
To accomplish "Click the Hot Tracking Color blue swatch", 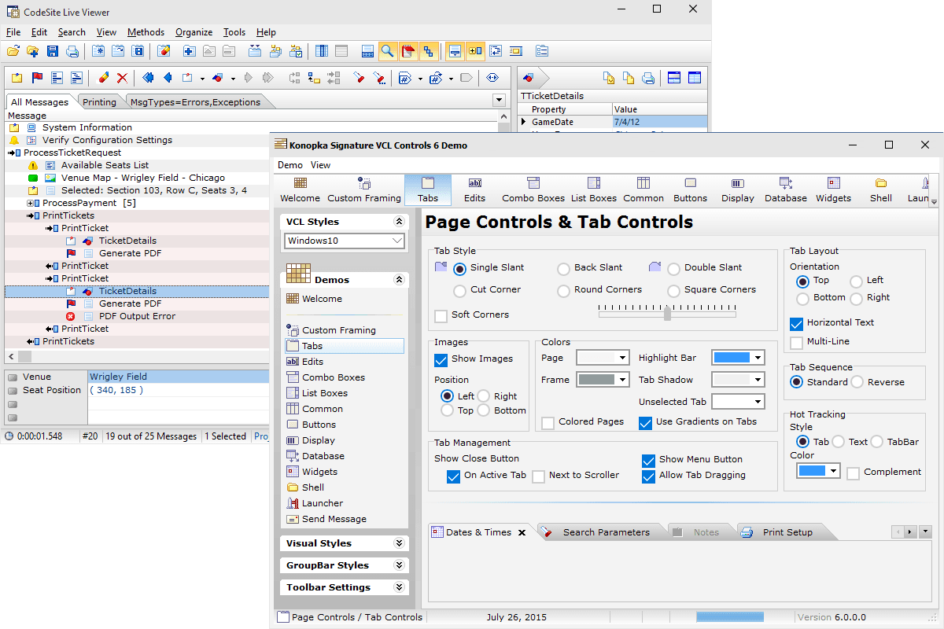I will tap(812, 471).
